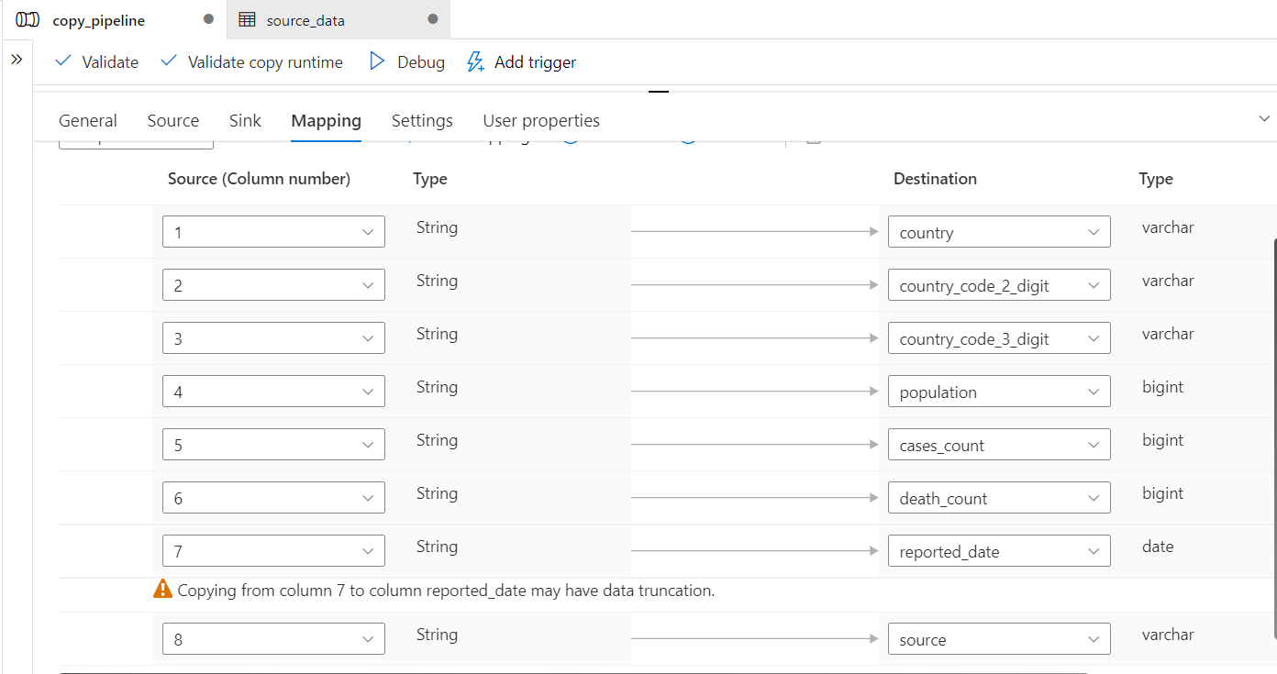This screenshot has width=1277, height=674.
Task: Open the Settings tab
Action: 422,120
